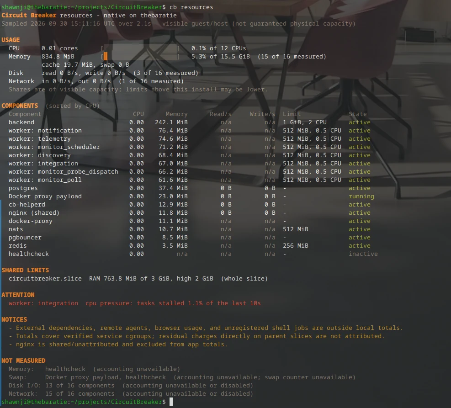Click the red cpu pressure attention message
451x408 pixels.
[x=135, y=303]
